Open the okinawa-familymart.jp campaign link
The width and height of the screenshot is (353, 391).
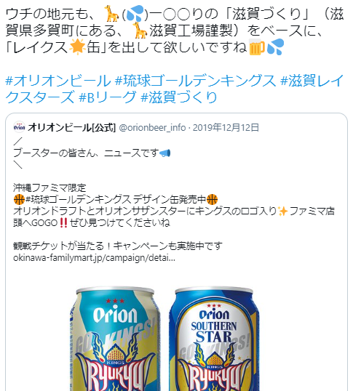click(x=94, y=257)
